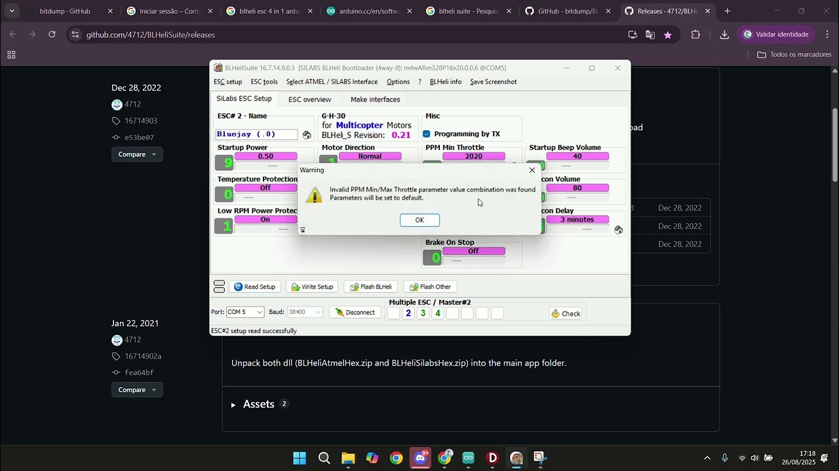Open the Todos os marcadores bookmarks folder
This screenshot has width=839, height=471.
794,54
